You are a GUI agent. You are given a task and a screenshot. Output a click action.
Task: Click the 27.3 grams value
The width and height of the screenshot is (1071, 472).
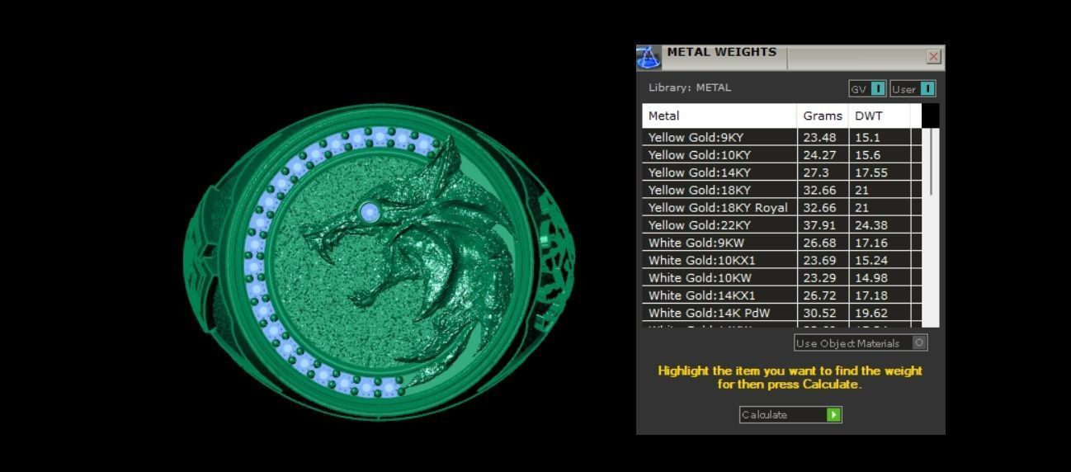[816, 172]
